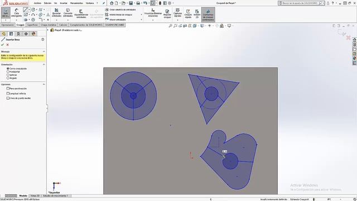Click Equidistanciar entidades offset tool

81,14
